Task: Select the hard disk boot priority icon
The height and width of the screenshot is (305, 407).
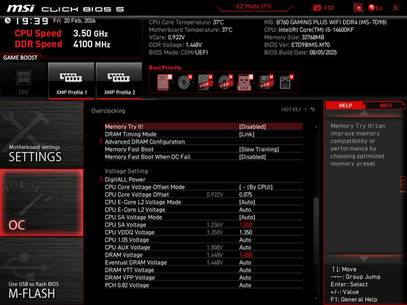Action: [x=164, y=82]
